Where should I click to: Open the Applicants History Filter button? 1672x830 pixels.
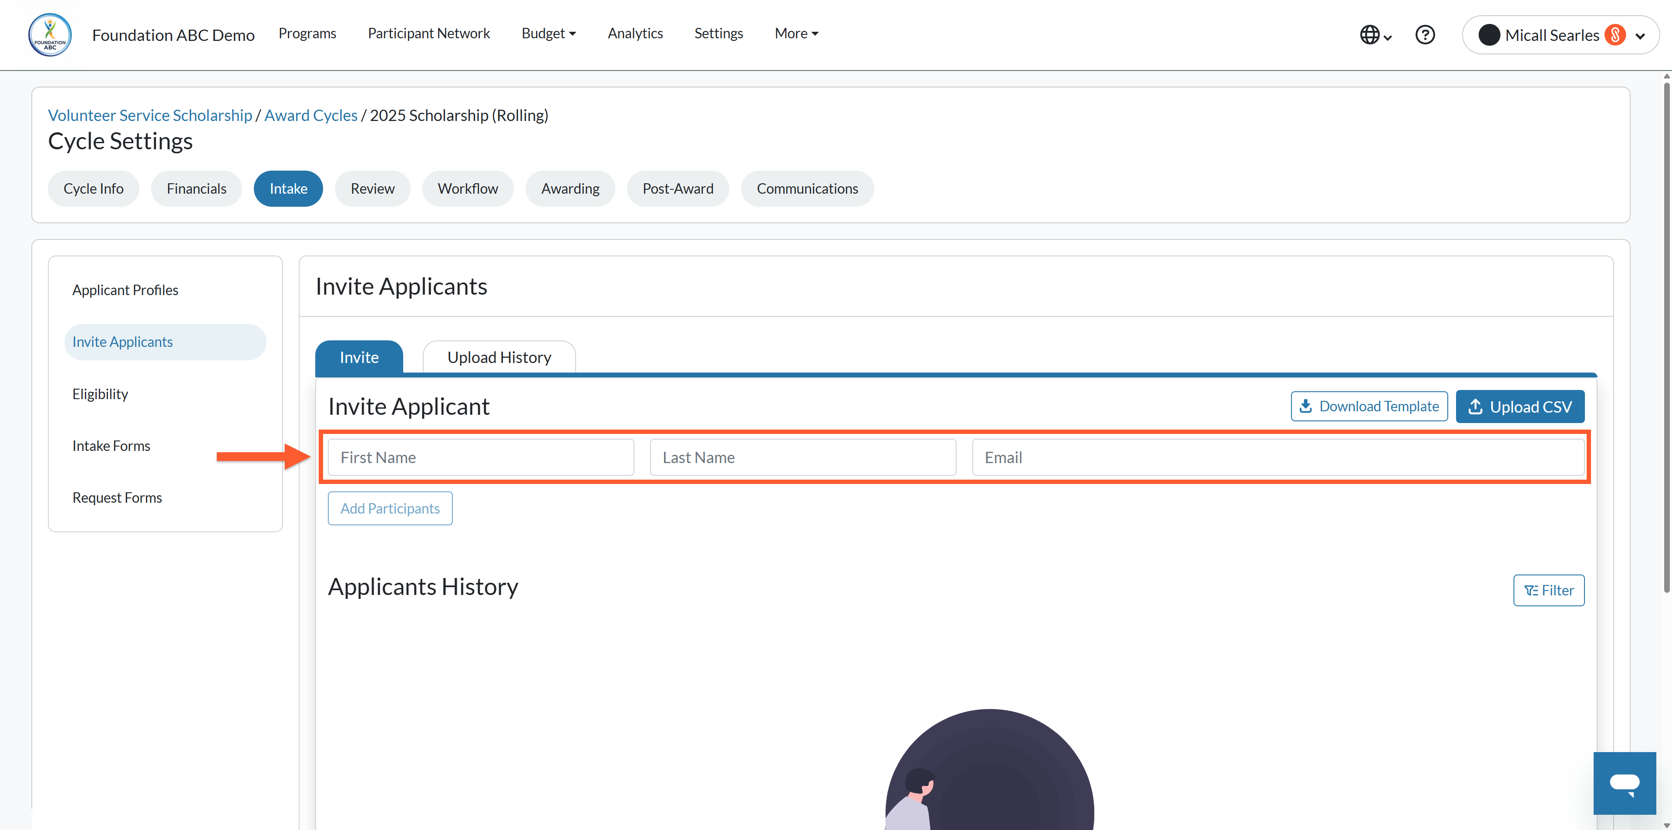[1549, 590]
